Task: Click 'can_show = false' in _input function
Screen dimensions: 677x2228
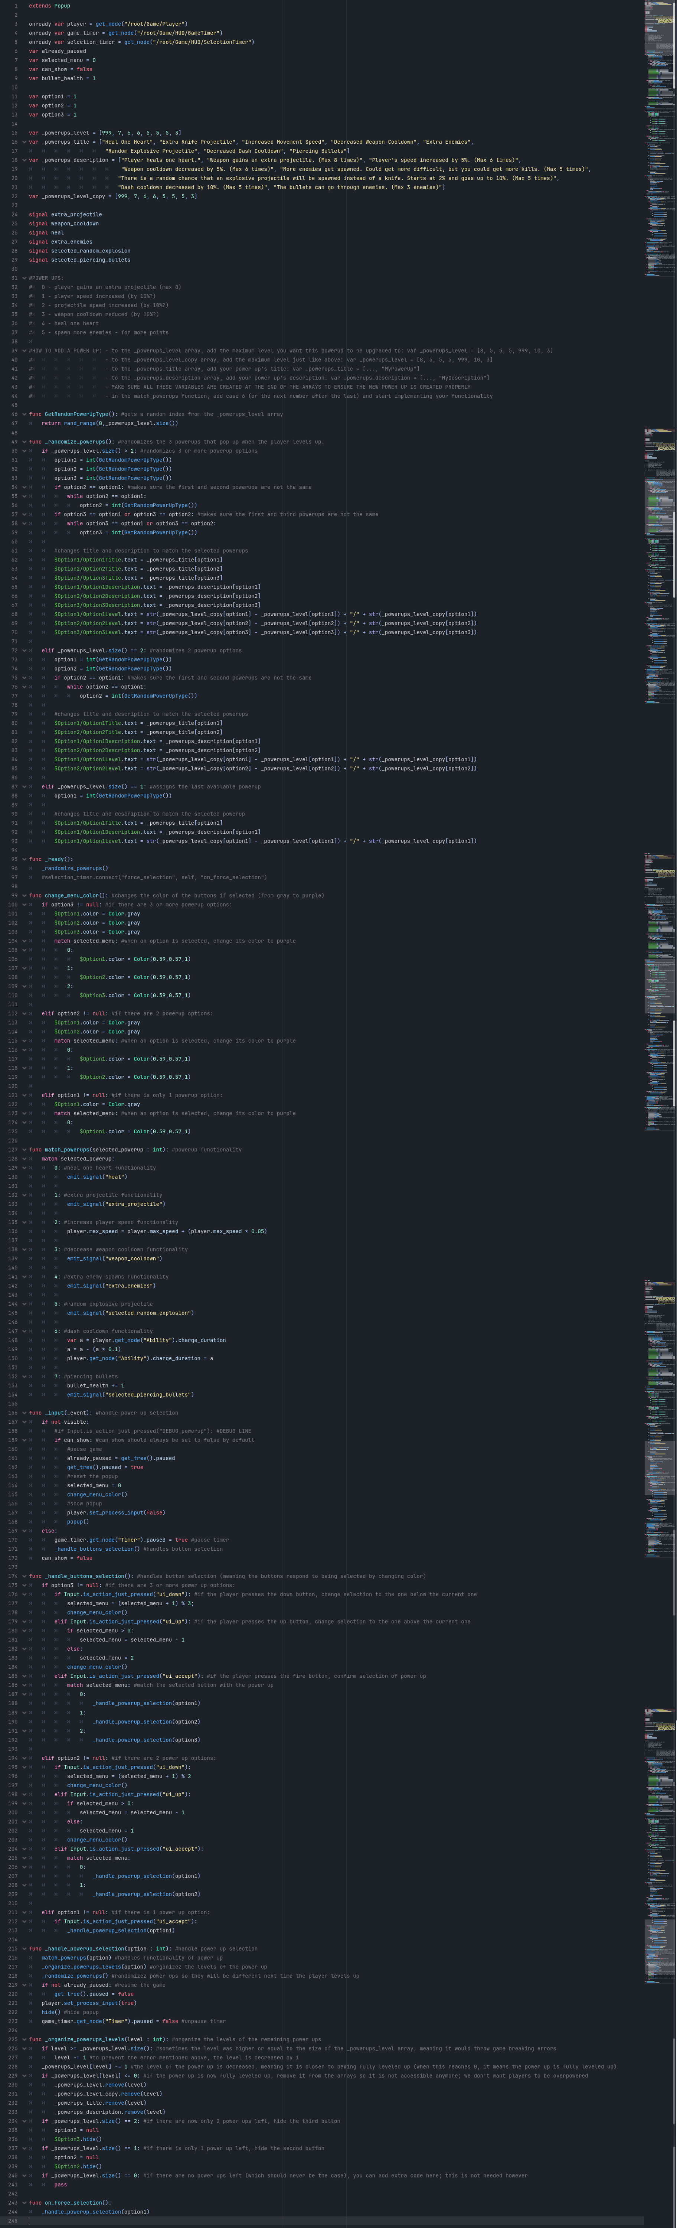Action: point(66,1558)
